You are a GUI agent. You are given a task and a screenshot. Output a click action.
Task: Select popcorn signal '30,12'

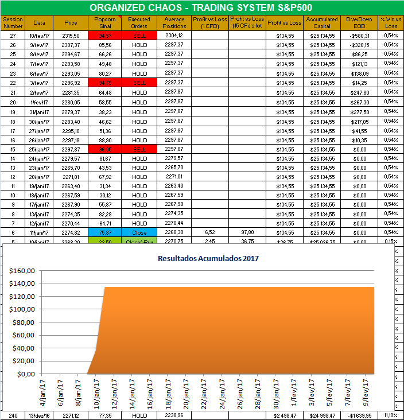(105, 195)
